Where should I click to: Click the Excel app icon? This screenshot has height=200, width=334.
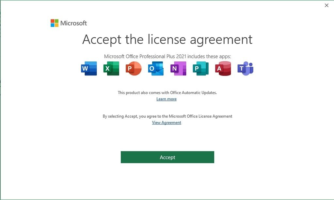[x=111, y=68]
